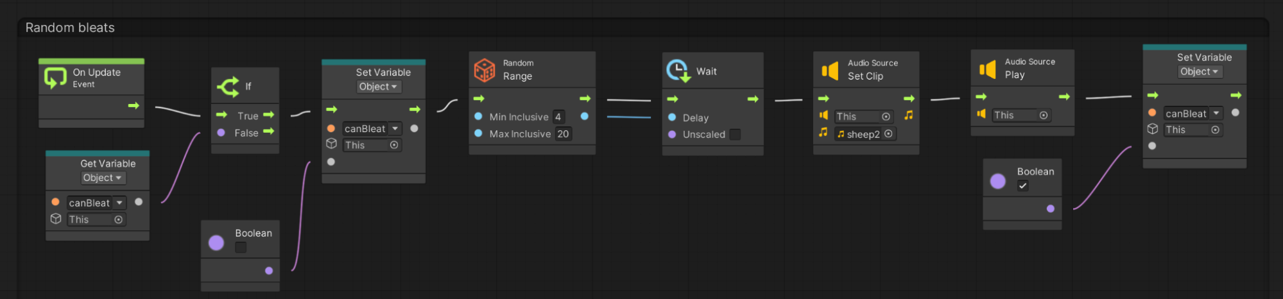Uncheck the checked Boolean node checkbox
Image resolution: width=1283 pixels, height=299 pixels.
1022,186
